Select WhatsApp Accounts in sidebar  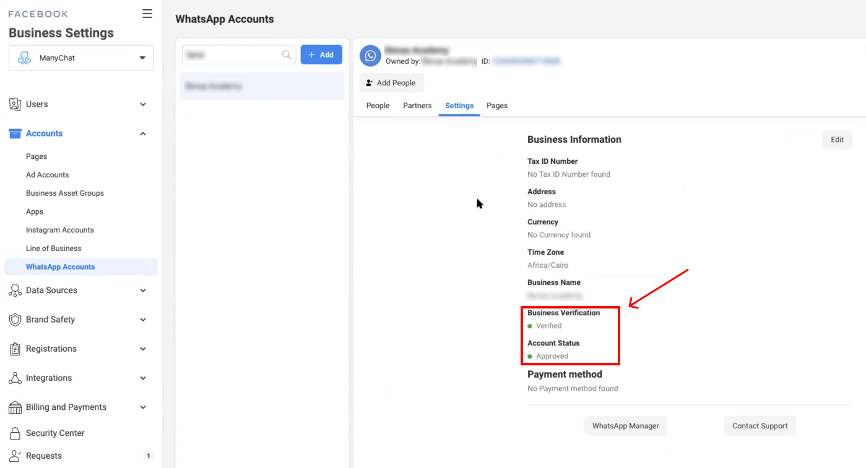[81, 267]
